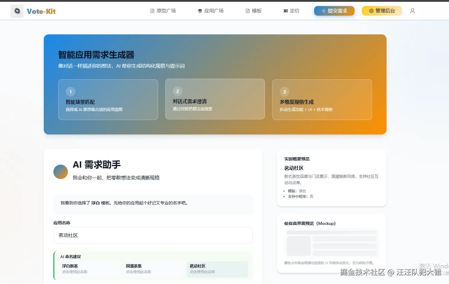Select the 原型广场 document icon
The height and width of the screenshot is (284, 449).
click(x=152, y=10)
